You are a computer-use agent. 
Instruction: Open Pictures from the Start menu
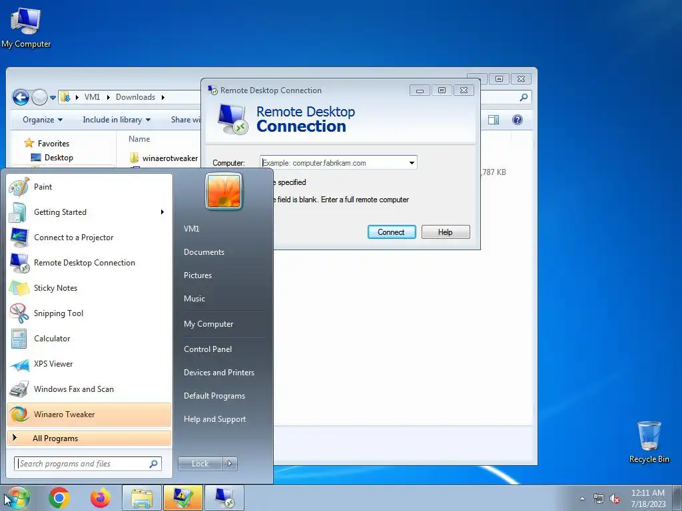click(197, 275)
